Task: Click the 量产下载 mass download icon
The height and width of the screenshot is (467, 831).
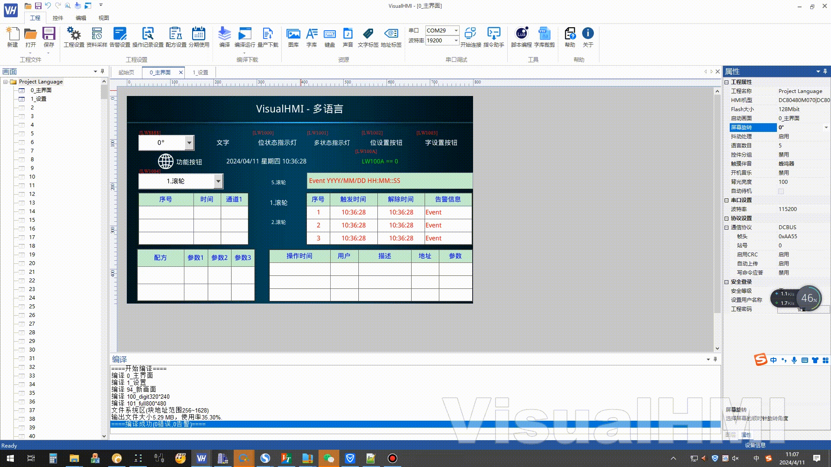Action: pyautogui.click(x=267, y=34)
